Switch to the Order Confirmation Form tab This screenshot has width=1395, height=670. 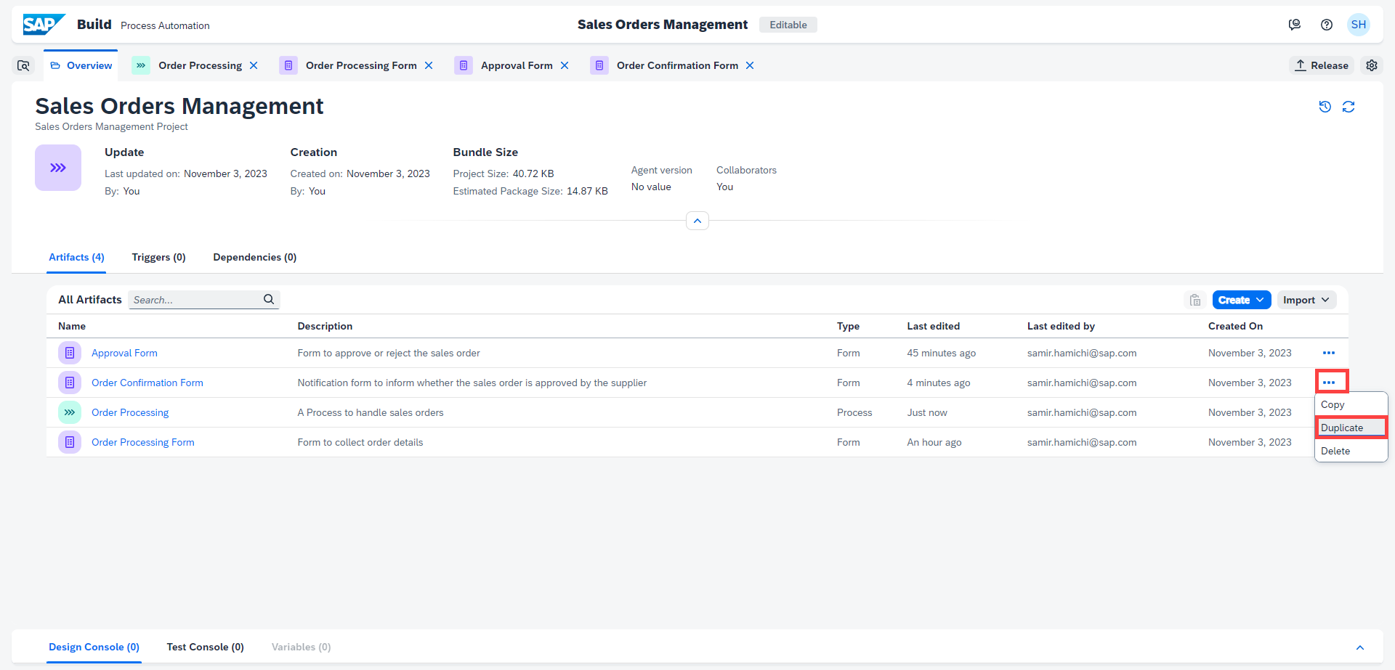(x=677, y=65)
